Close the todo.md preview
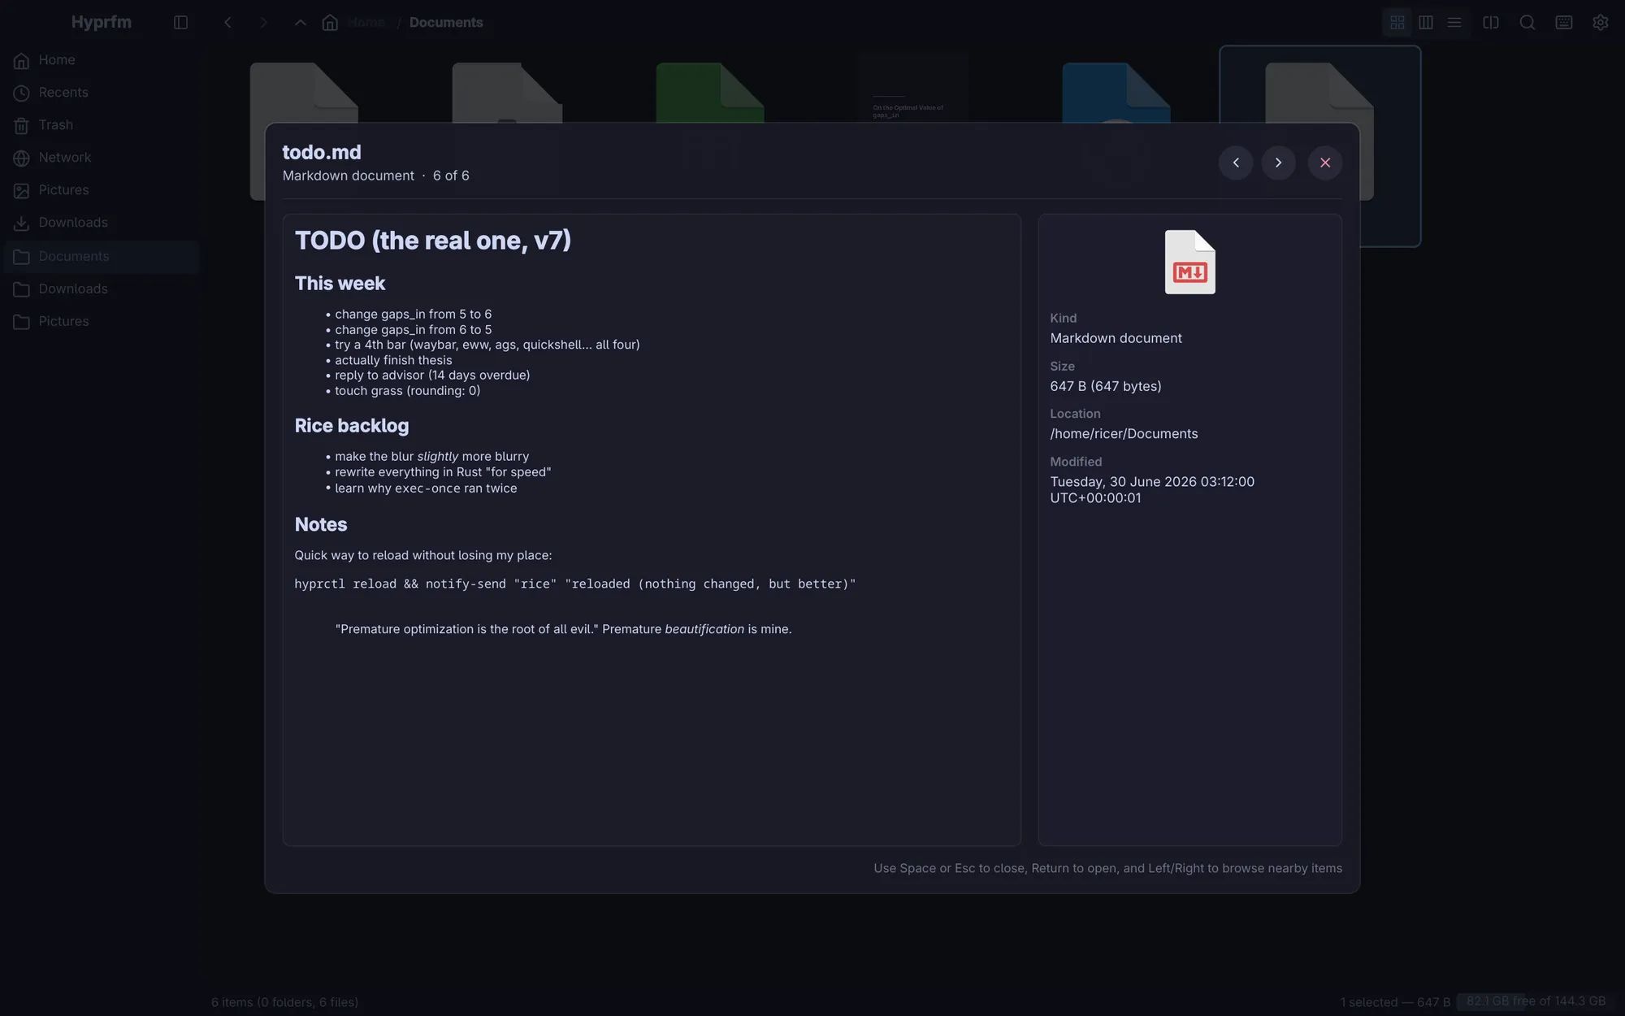 pyautogui.click(x=1325, y=163)
